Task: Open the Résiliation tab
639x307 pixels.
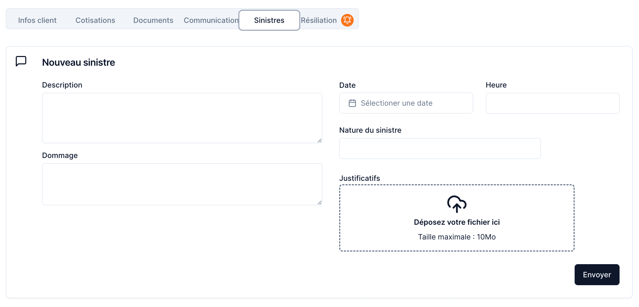Action: (x=319, y=20)
